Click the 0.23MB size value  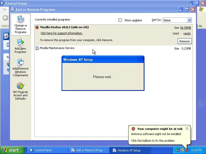tap(186, 49)
